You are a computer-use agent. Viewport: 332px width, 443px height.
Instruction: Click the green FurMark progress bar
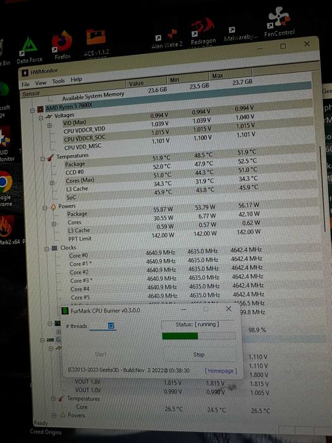pyautogui.click(x=199, y=335)
